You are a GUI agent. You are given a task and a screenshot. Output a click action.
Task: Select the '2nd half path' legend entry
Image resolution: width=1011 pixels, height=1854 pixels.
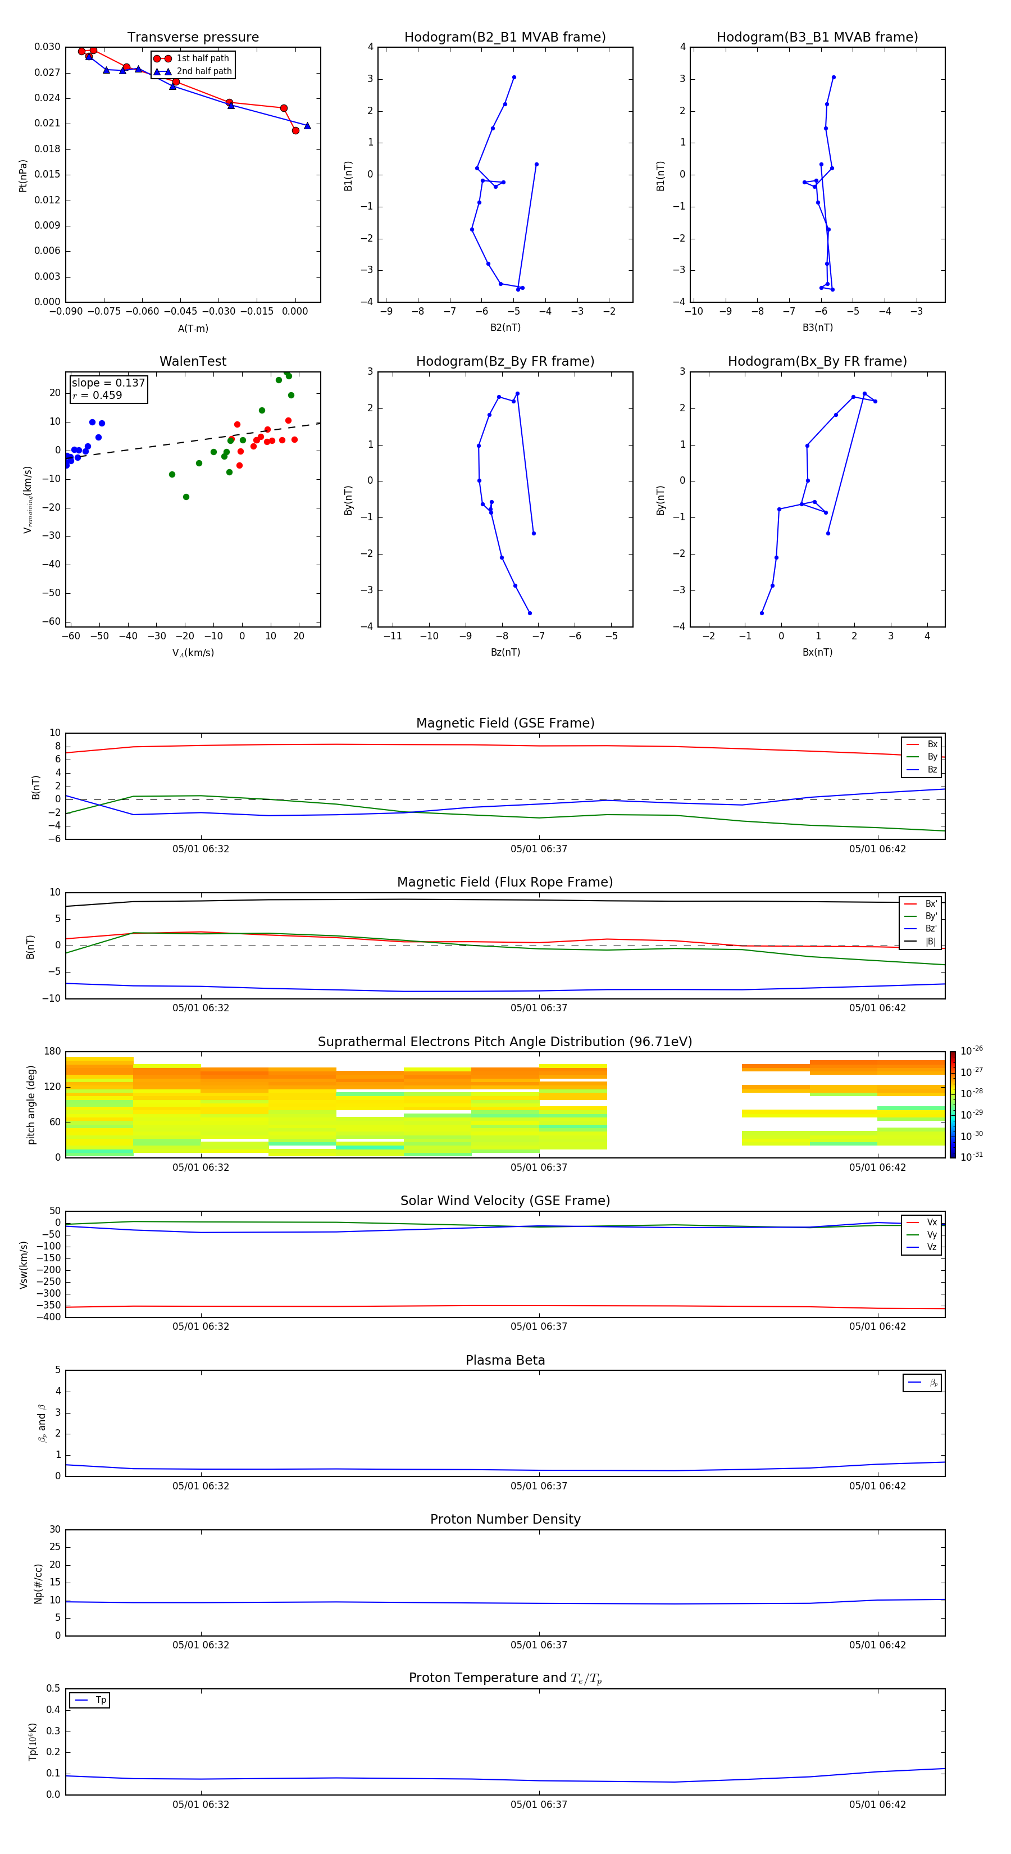(x=194, y=71)
